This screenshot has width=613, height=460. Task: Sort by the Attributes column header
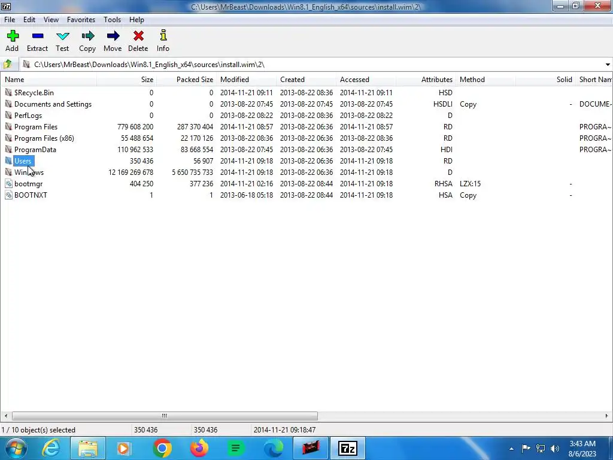click(426, 80)
